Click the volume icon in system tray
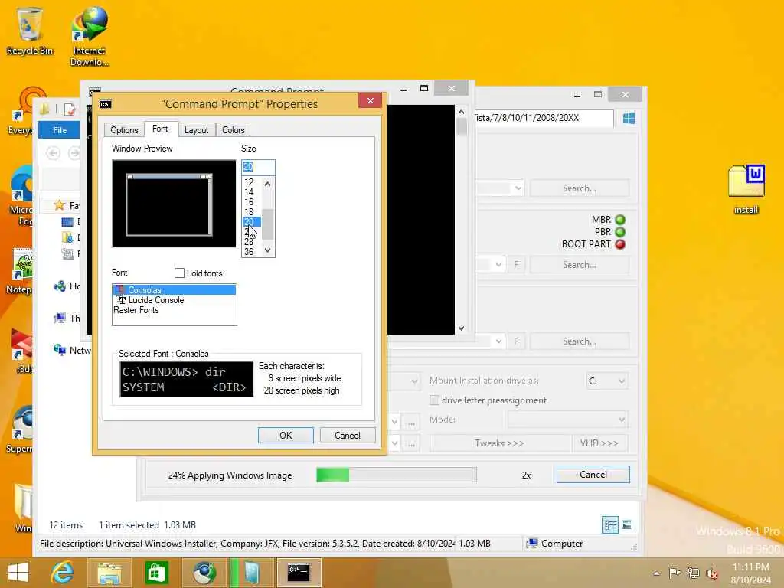The image size is (784, 588). pyautogui.click(x=712, y=573)
